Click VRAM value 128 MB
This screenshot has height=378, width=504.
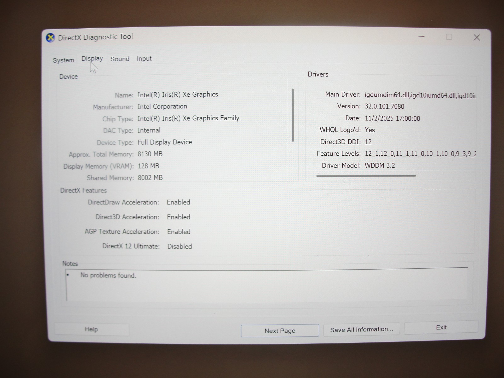click(148, 166)
